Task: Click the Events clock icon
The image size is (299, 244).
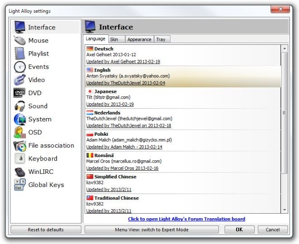Action: [x=19, y=67]
